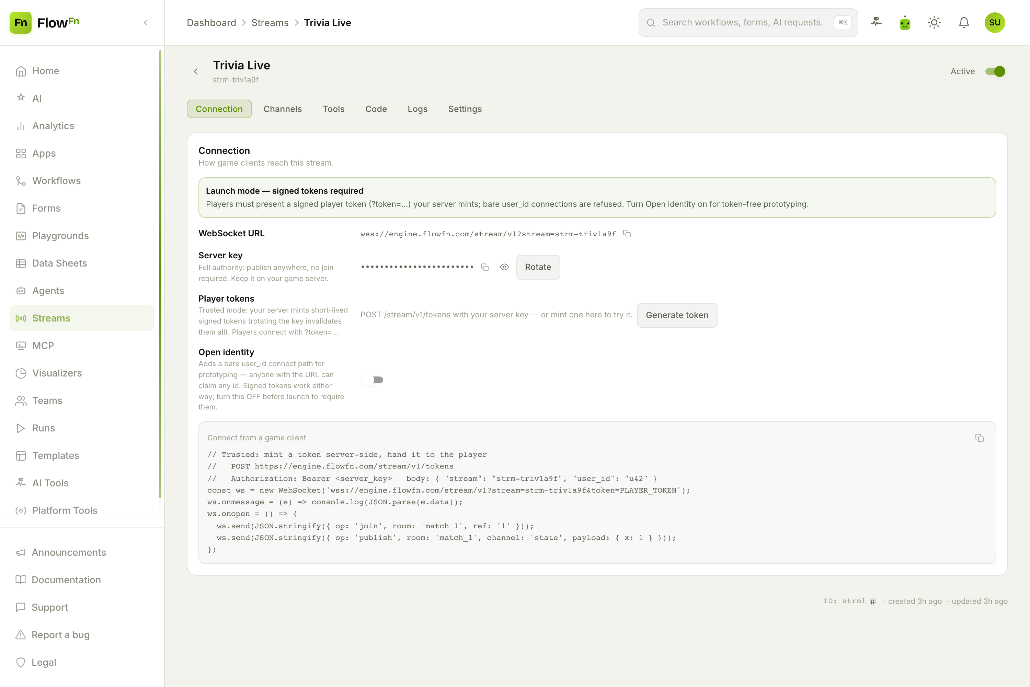Copy the game client code snippet

980,438
